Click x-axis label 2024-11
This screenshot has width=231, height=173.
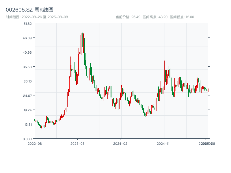click(x=163, y=144)
